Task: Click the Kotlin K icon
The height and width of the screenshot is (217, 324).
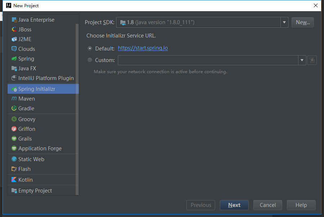Action: click(14, 180)
